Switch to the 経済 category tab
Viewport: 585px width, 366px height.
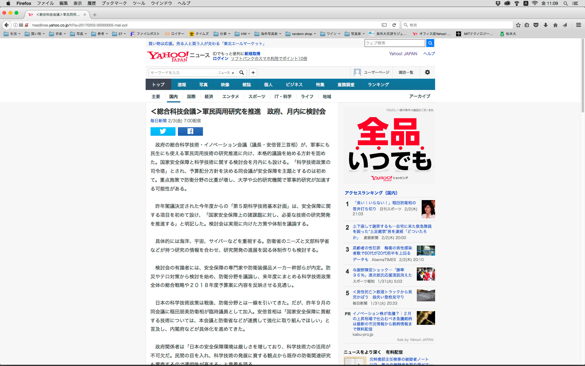[209, 96]
